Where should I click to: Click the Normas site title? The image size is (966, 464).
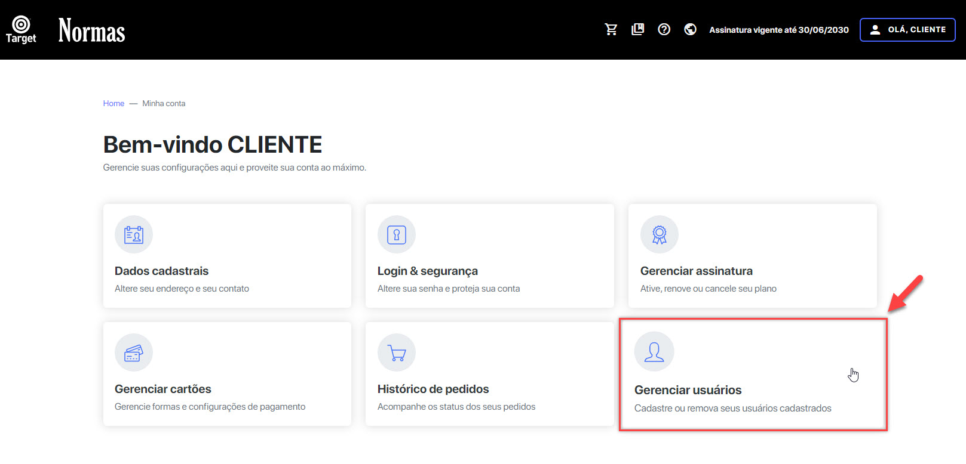click(x=91, y=30)
